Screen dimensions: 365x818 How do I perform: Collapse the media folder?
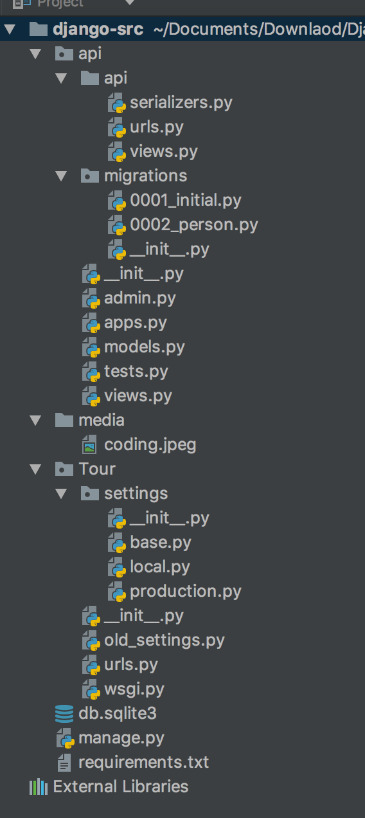(x=35, y=420)
